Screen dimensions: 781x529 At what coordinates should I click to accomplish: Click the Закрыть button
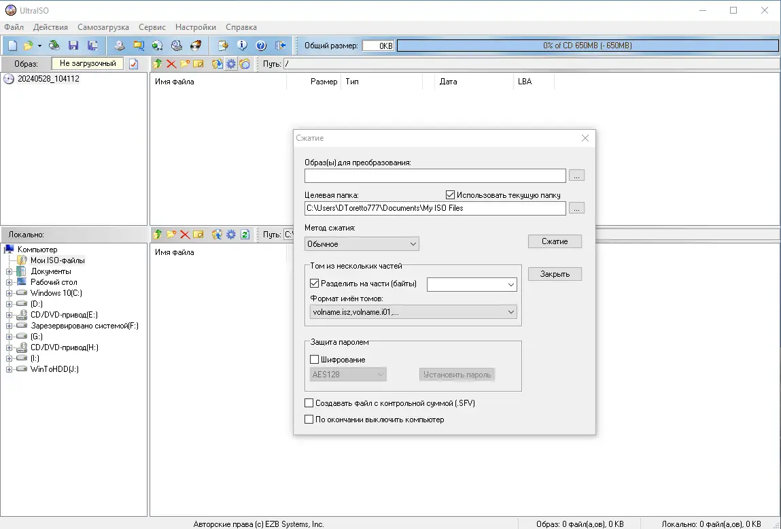pyautogui.click(x=555, y=274)
